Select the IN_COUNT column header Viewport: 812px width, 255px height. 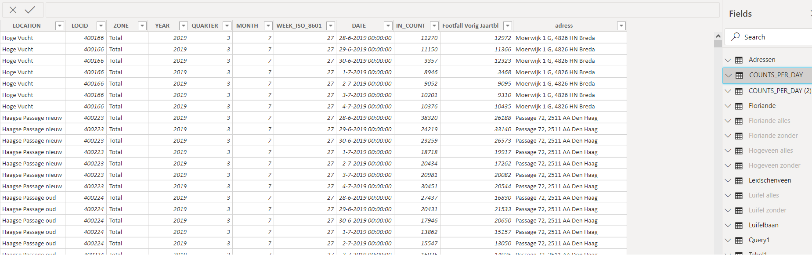click(x=411, y=26)
